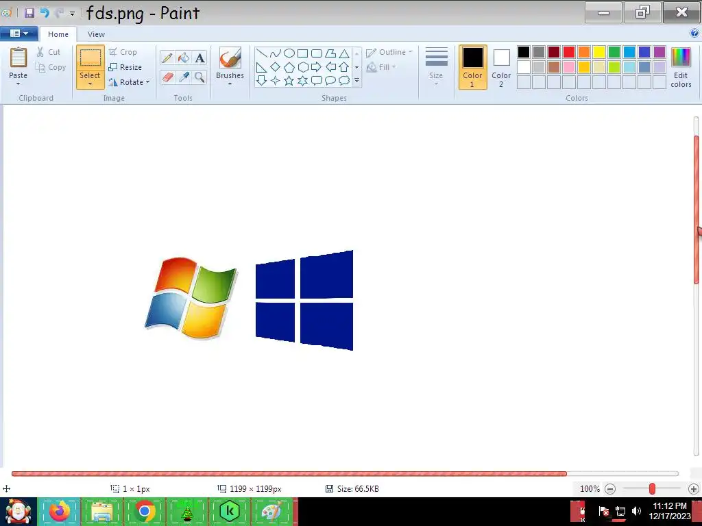
Task: Expand the Rotate dropdown
Action: point(148,82)
